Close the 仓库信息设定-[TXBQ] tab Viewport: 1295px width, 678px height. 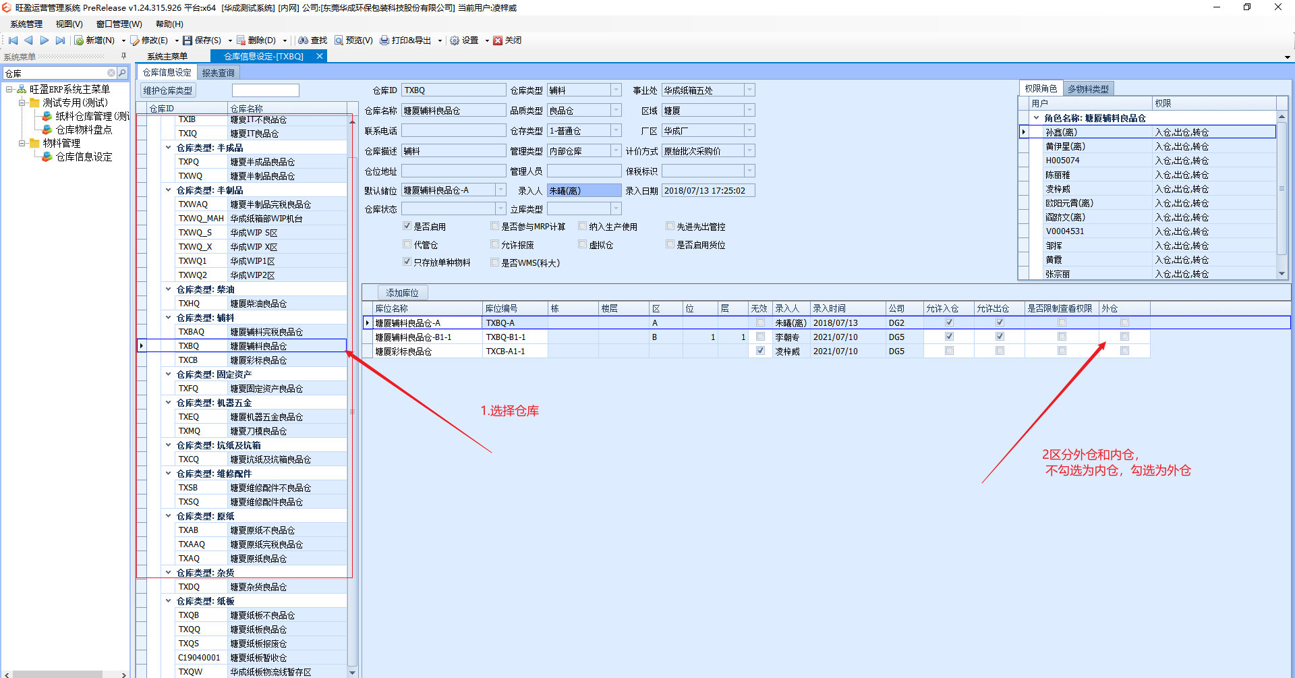(x=320, y=56)
